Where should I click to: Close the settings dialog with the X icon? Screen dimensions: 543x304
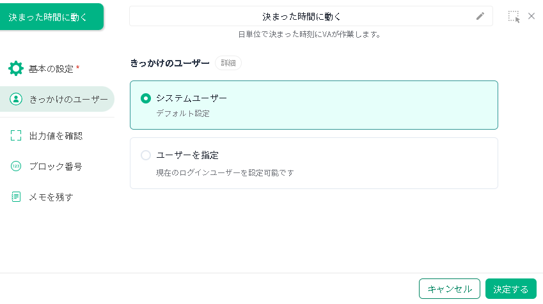coord(531,16)
